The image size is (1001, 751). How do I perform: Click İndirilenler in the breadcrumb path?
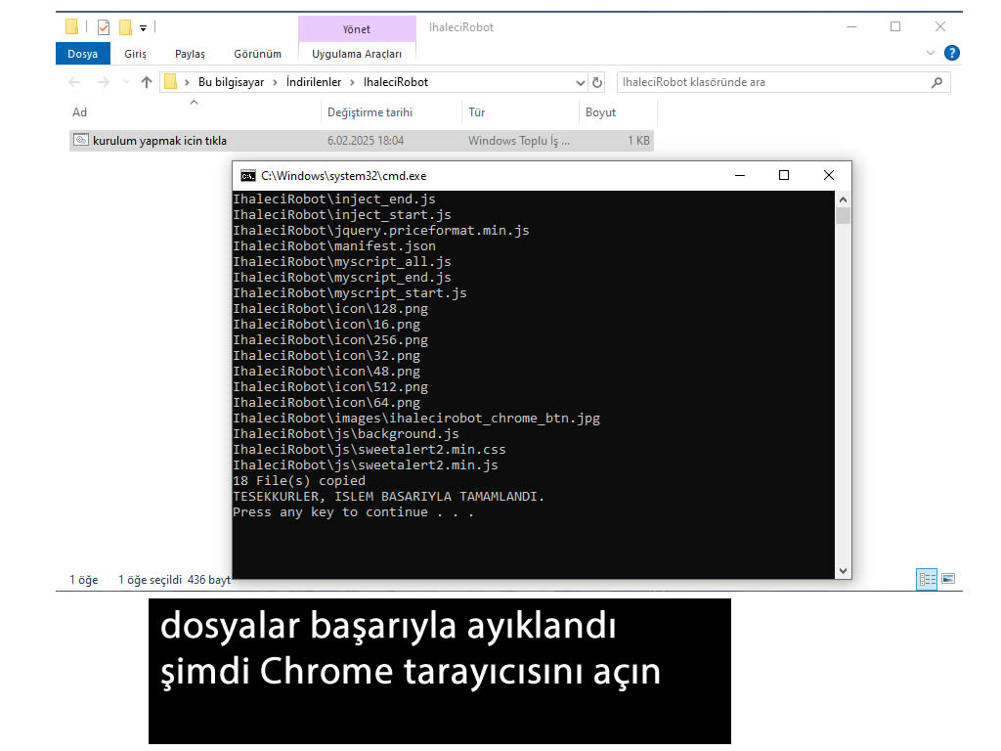pos(314,82)
